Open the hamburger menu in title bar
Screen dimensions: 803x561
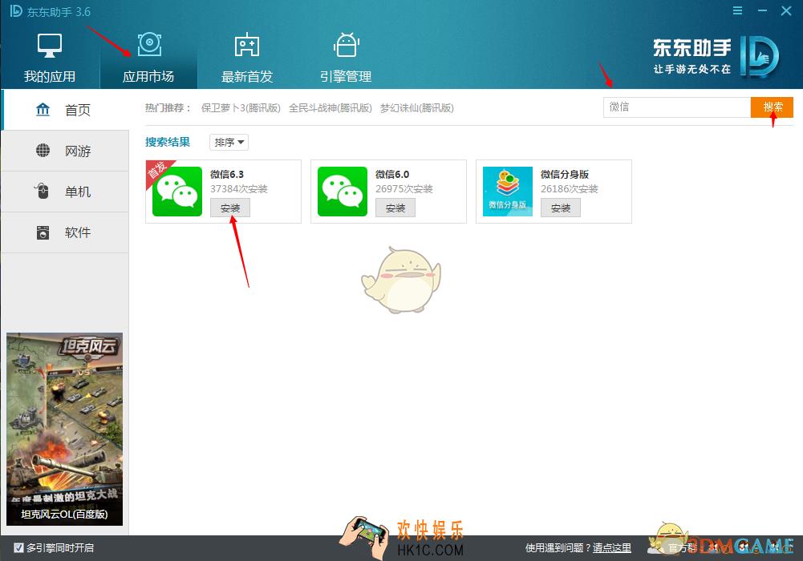(x=737, y=10)
